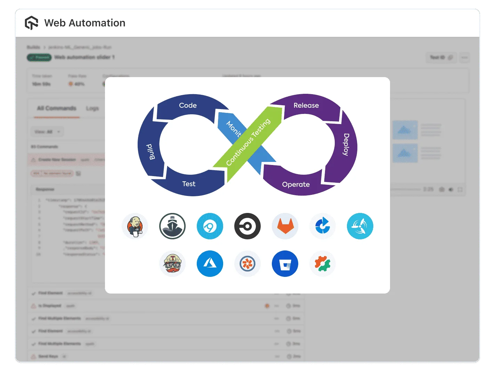Click the Jenkins butler icon

(135, 226)
